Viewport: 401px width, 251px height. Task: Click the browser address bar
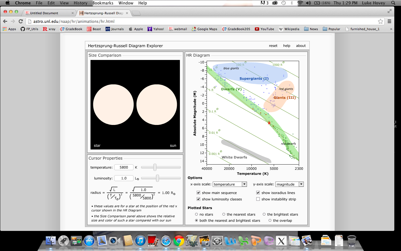click(x=205, y=21)
